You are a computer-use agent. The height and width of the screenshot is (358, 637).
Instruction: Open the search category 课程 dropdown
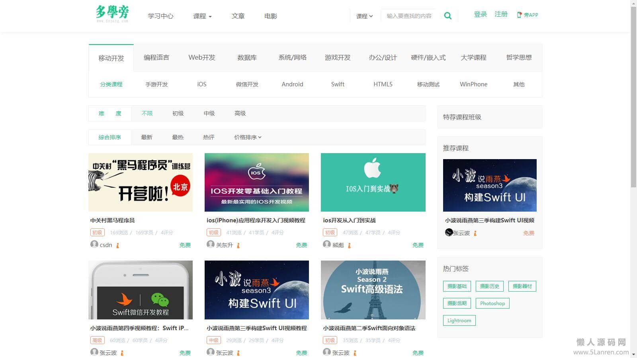pos(364,16)
